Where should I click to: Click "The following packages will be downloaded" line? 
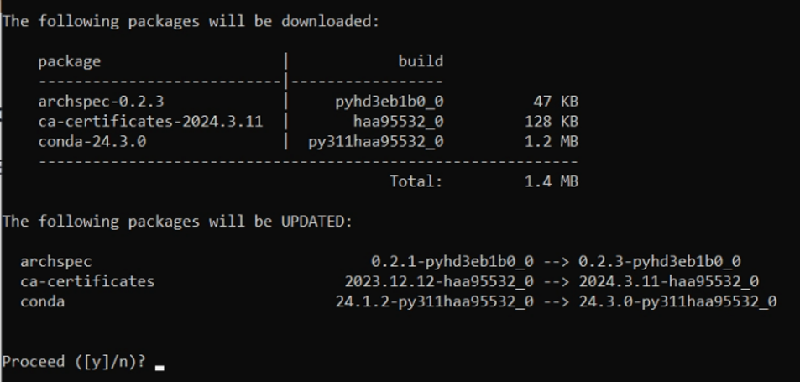click(191, 22)
